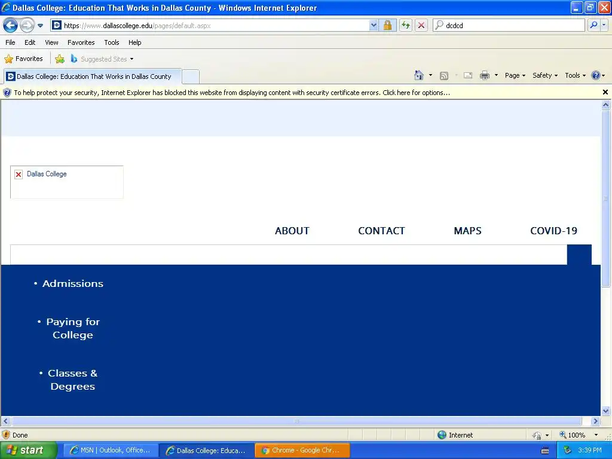Click the RSS feeds icon
Image resolution: width=612 pixels, height=459 pixels.
pos(444,76)
